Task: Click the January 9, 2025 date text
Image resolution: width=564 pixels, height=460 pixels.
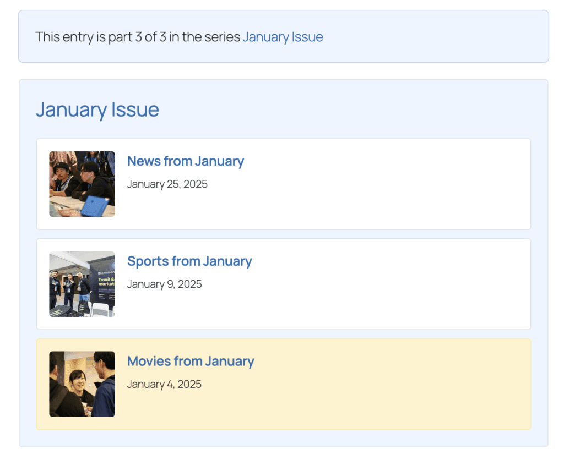Action: point(164,284)
